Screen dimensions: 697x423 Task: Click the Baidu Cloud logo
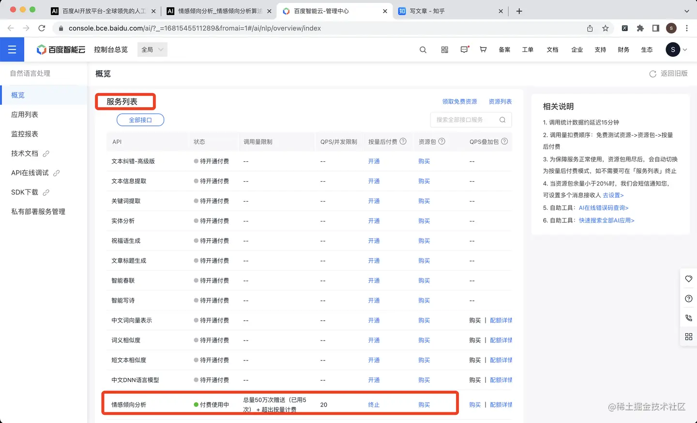tap(60, 49)
